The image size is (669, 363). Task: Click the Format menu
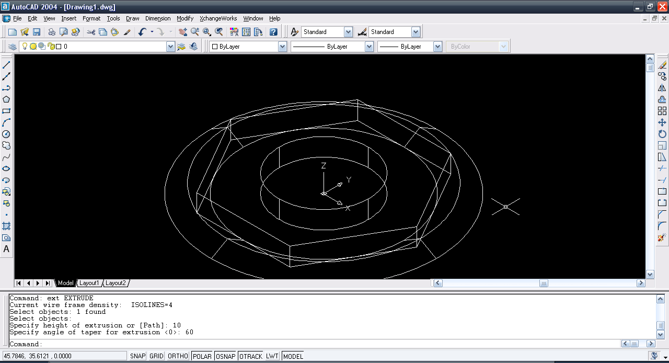pyautogui.click(x=91, y=18)
